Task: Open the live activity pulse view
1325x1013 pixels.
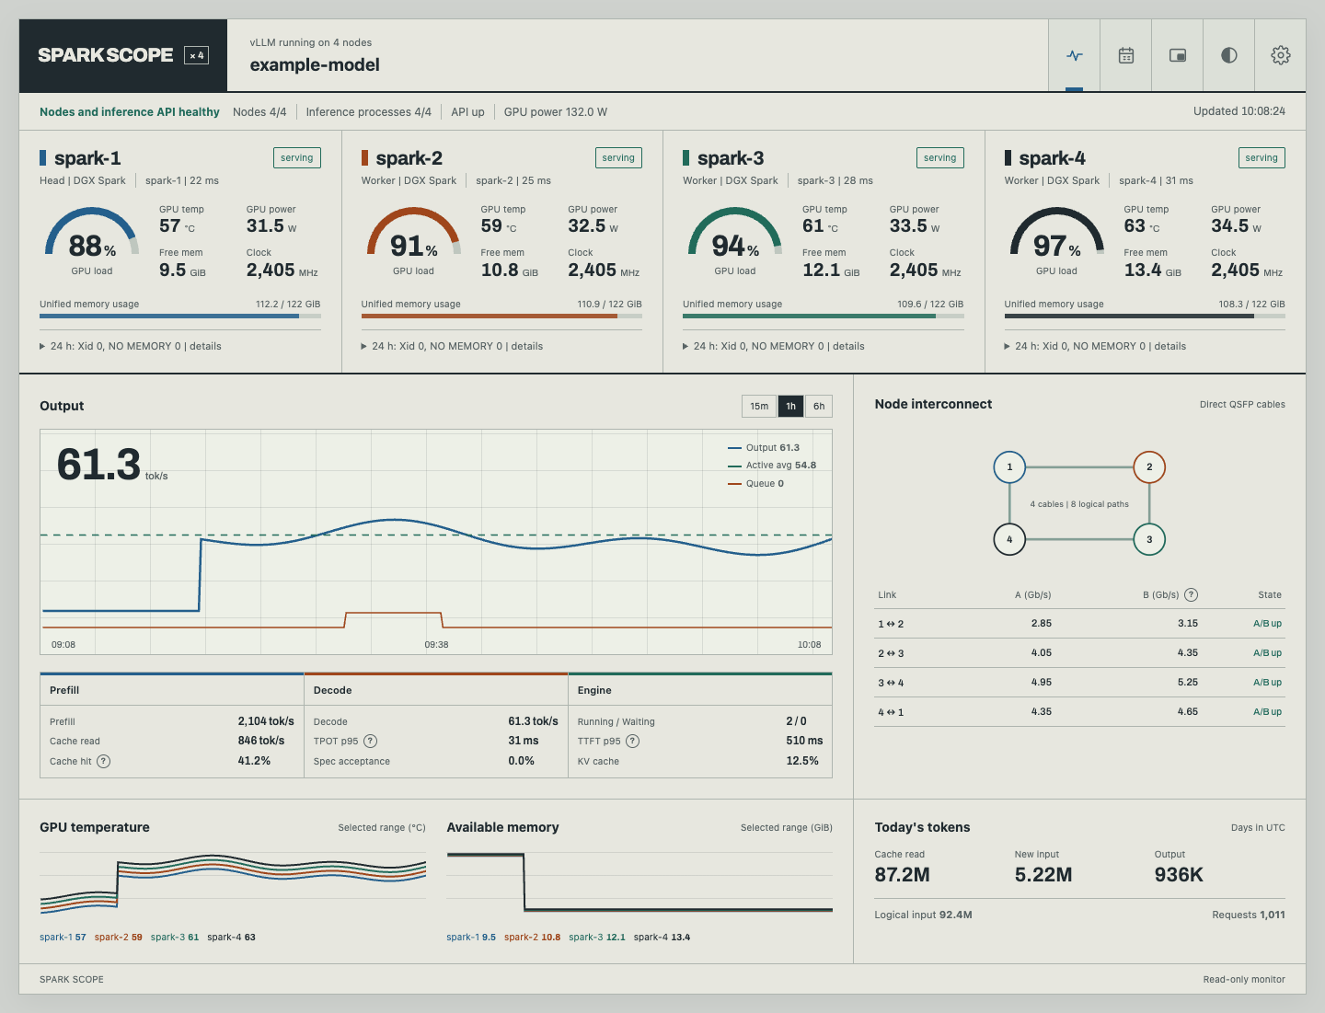Action: [x=1075, y=55]
